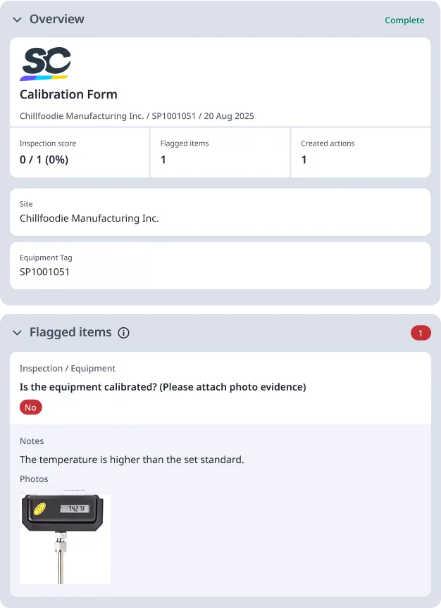Click the Flagged items count indicator
441x608 pixels.
(421, 333)
